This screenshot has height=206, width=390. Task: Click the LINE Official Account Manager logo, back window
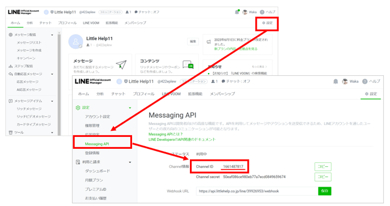click(x=23, y=12)
